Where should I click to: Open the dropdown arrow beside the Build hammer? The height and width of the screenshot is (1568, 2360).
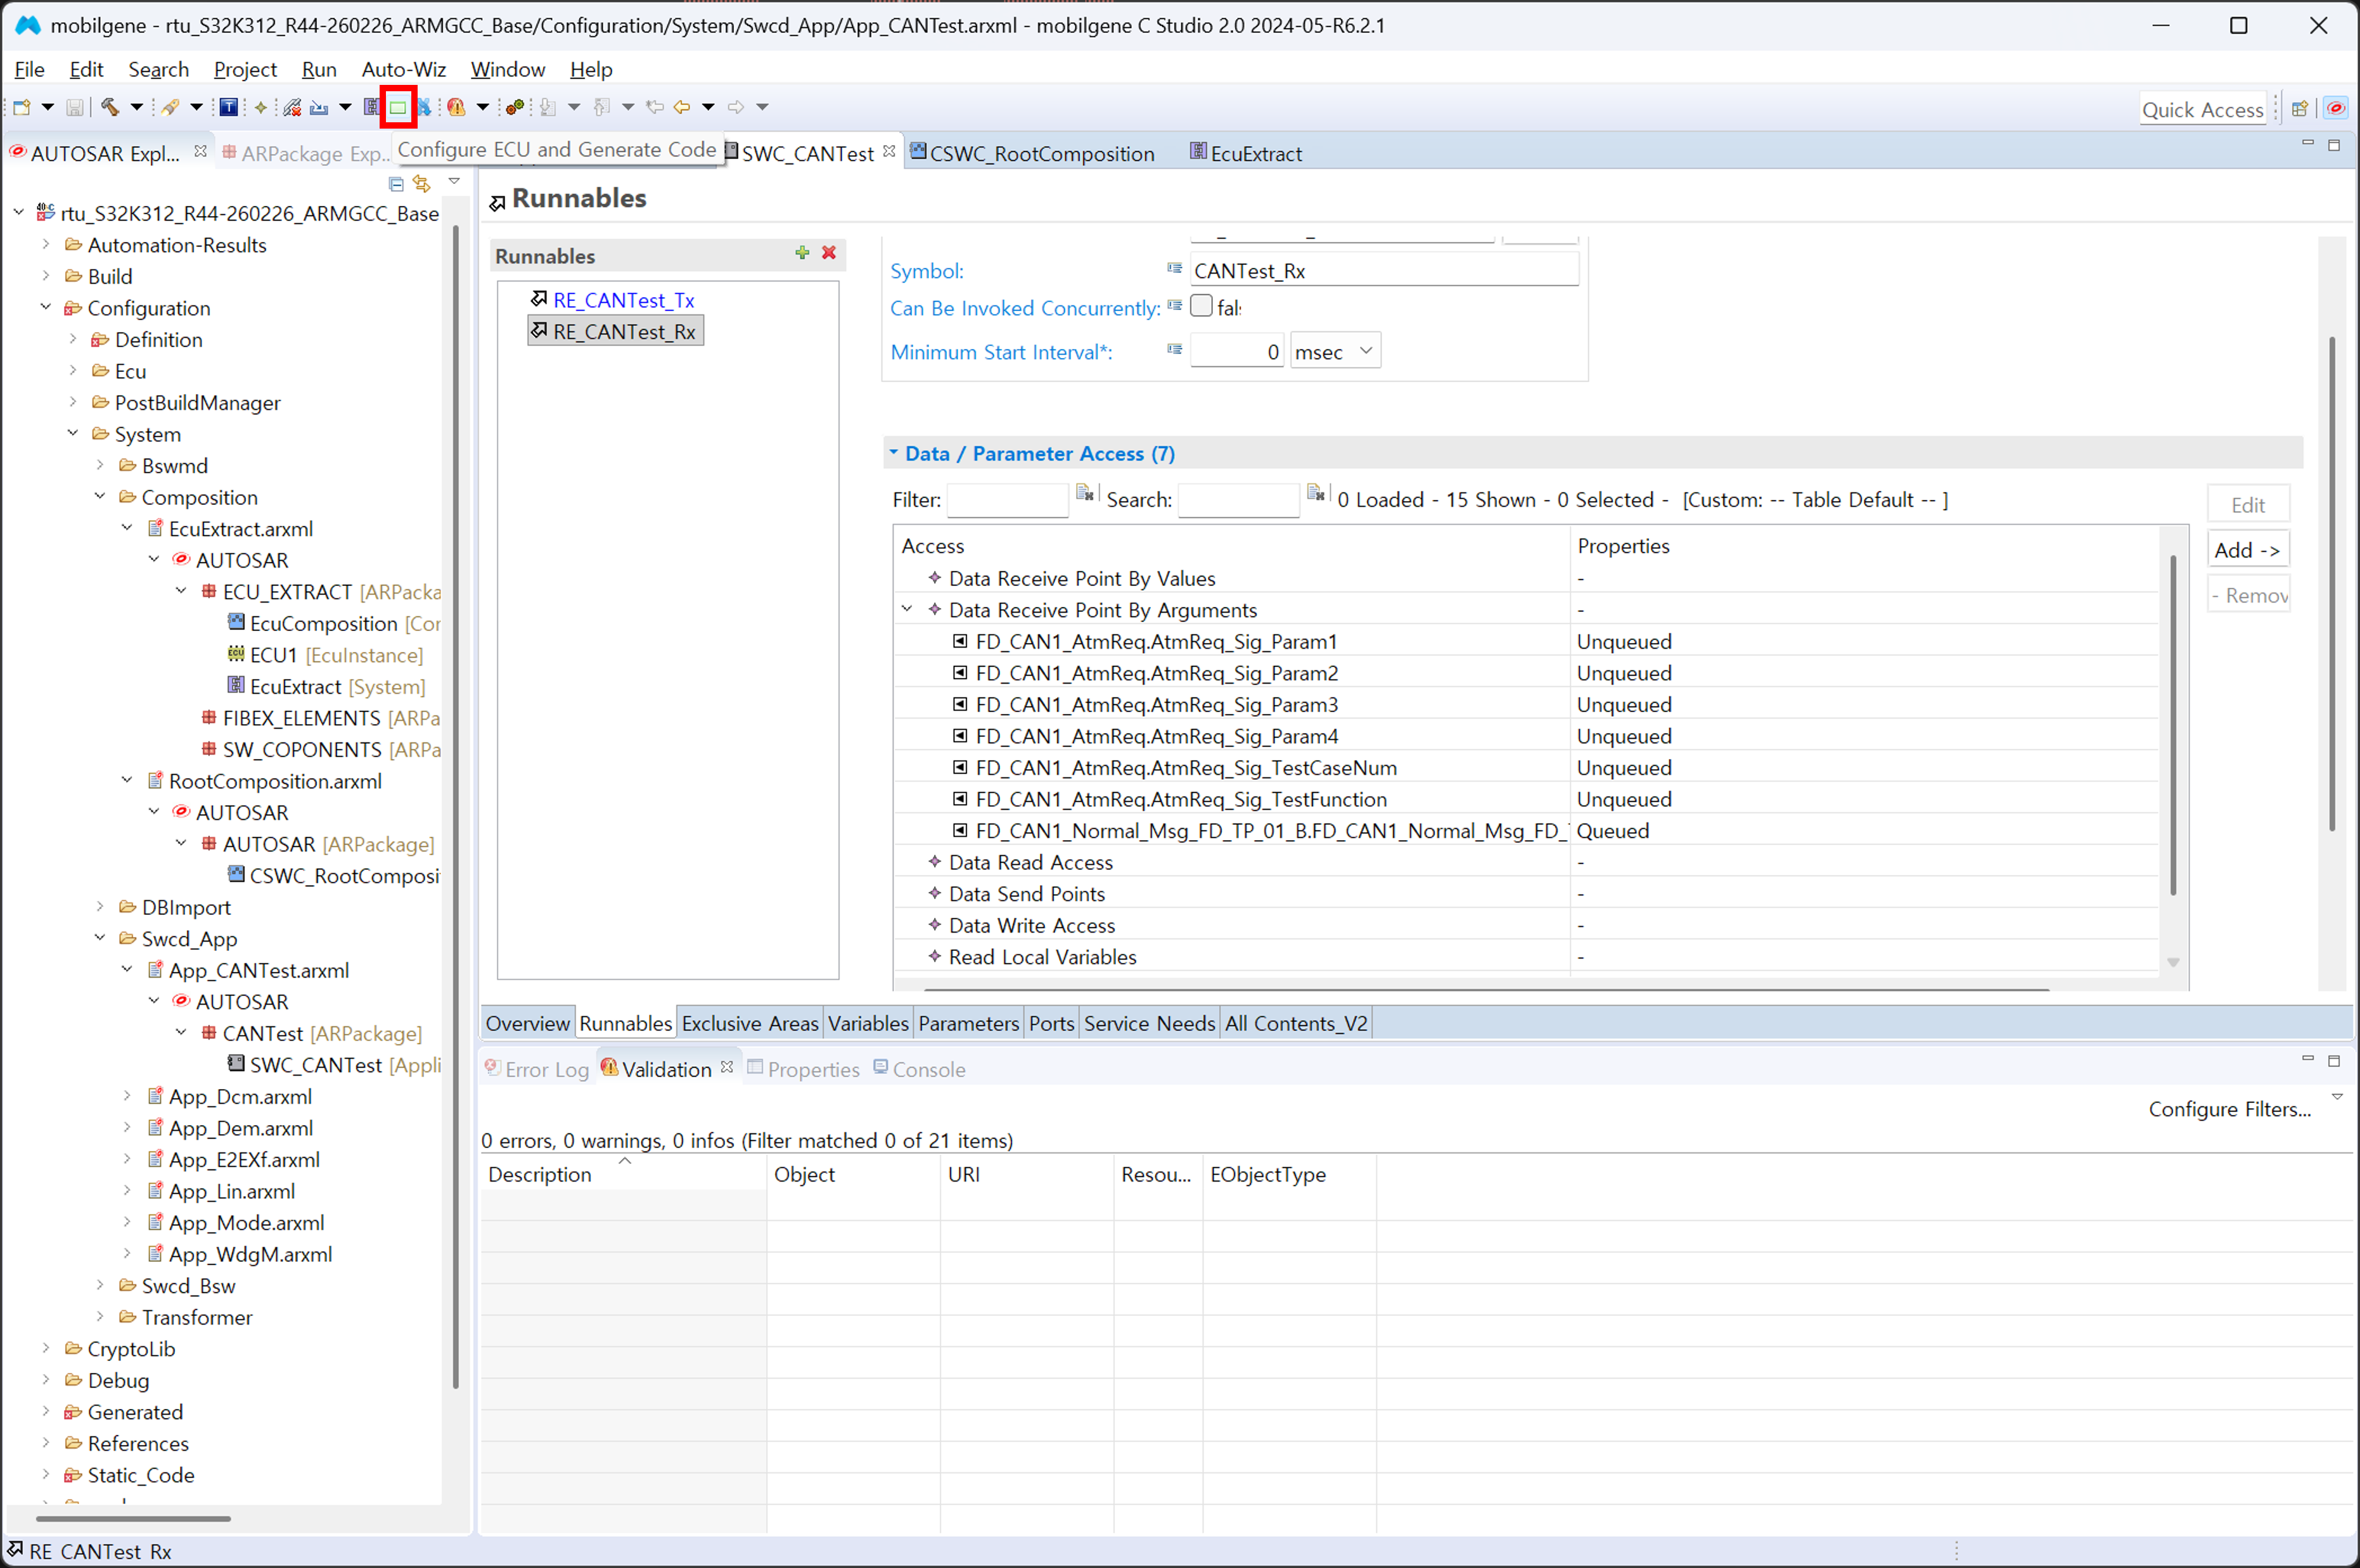137,107
